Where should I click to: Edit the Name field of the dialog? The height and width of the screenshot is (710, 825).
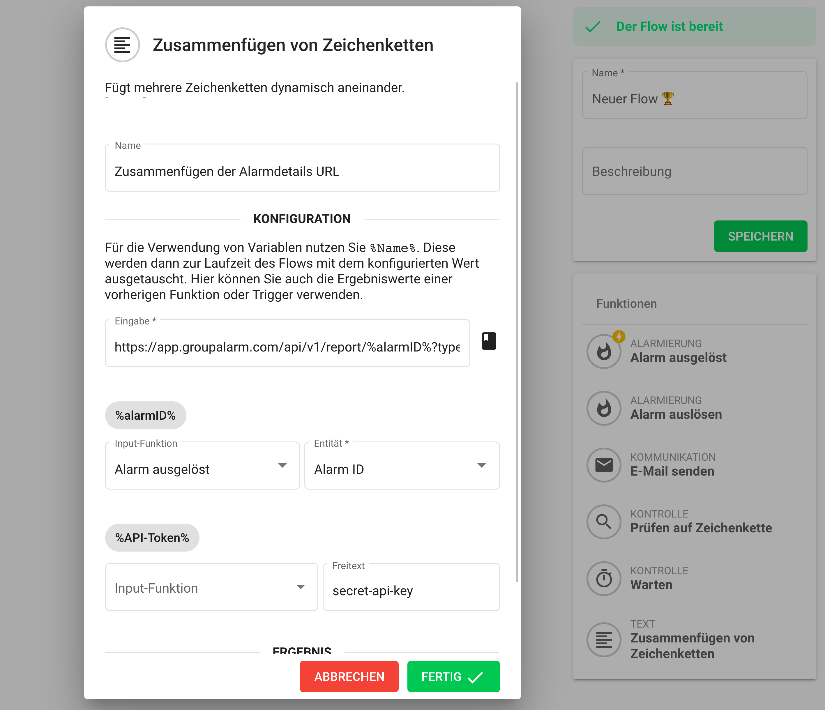[x=302, y=171]
